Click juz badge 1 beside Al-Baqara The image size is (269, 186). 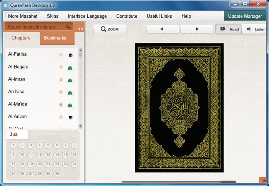point(61,67)
